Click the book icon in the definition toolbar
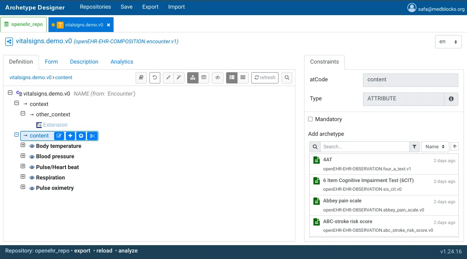The width and height of the screenshot is (467, 259). click(x=141, y=78)
